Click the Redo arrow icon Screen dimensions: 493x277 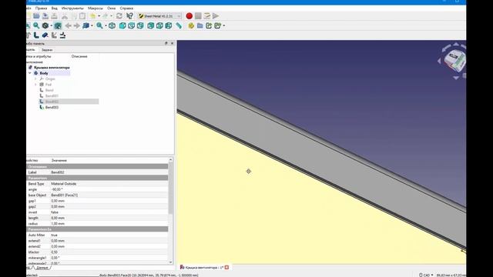point(106,16)
